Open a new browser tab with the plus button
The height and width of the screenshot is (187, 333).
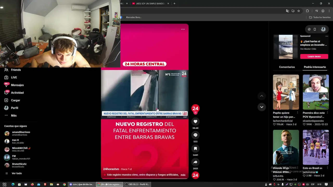[x=174, y=3]
